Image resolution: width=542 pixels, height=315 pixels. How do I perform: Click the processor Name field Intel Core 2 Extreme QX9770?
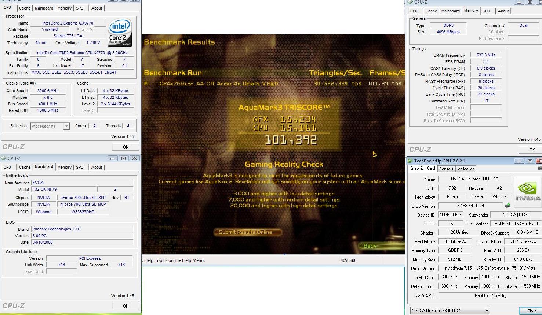[68, 23]
